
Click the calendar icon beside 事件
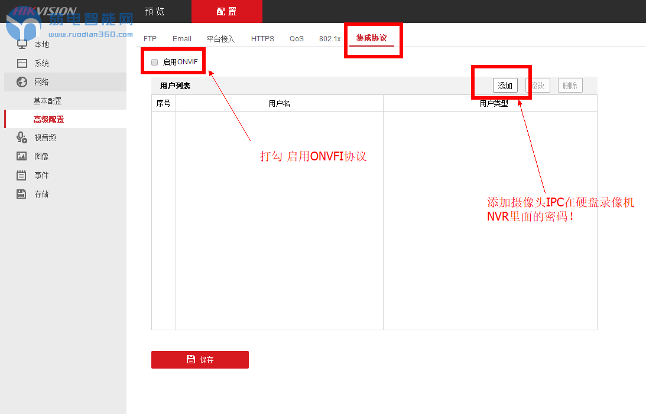tap(22, 175)
